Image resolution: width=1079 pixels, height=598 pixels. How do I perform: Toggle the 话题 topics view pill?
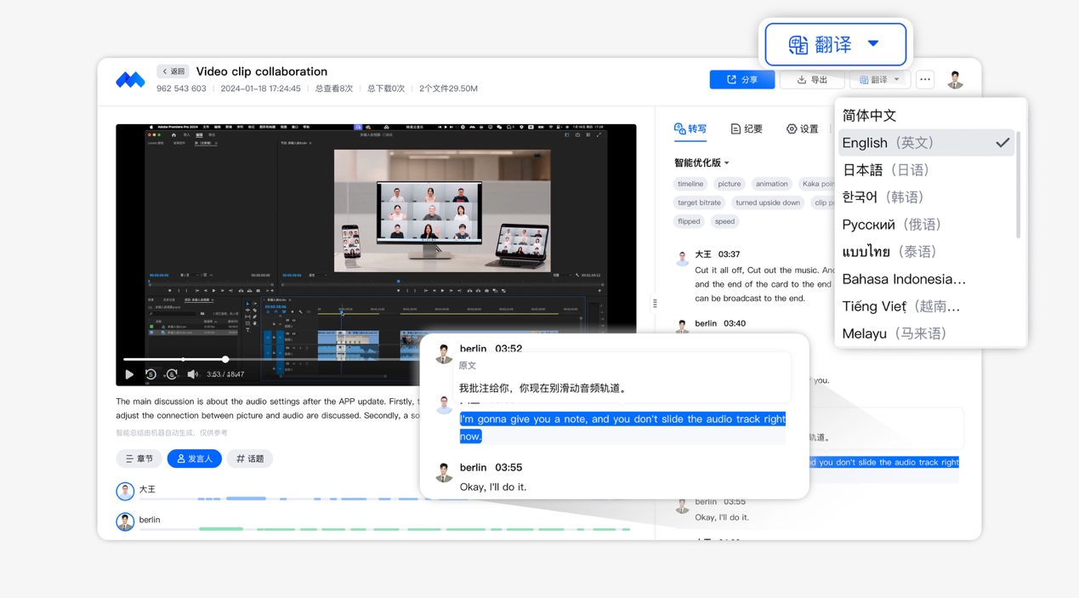point(250,458)
